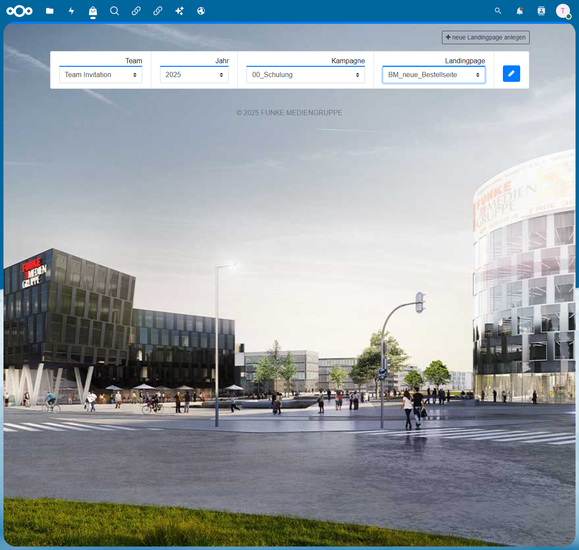Expand the Jahr dropdown showing 2025

click(x=194, y=75)
